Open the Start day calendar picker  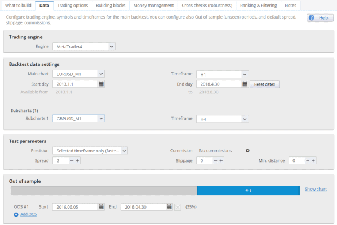click(101, 84)
